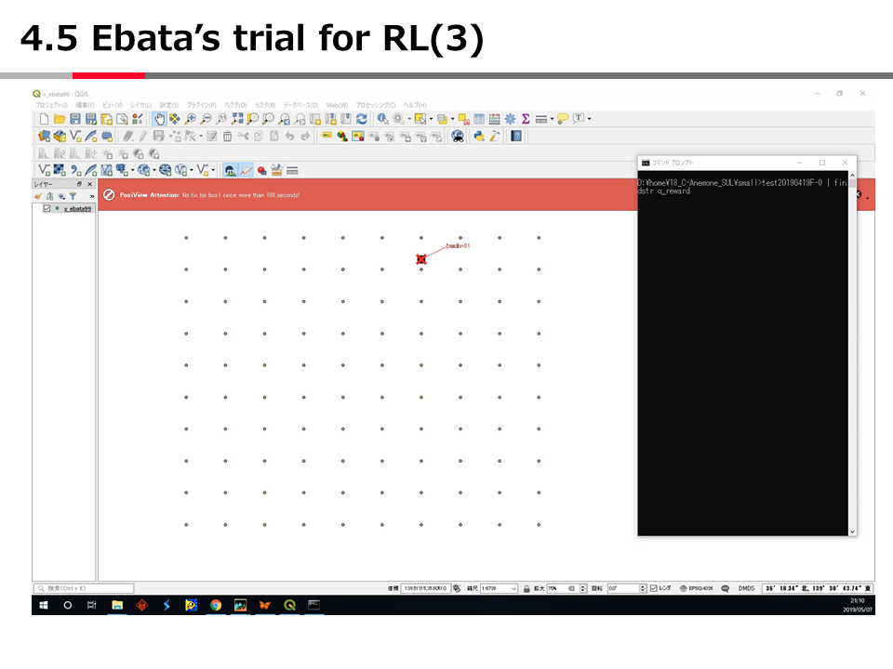The image size is (893, 669).
Task: Click the Statistical Summary sigma icon
Action: coord(526,119)
